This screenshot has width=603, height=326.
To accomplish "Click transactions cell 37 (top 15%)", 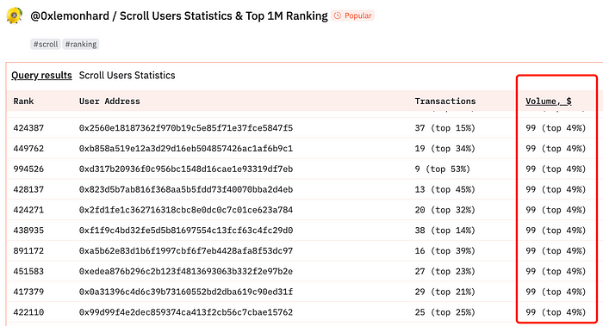I will tap(445, 128).
